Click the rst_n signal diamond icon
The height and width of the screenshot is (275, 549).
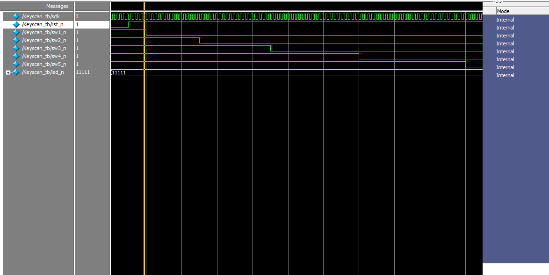click(16, 24)
